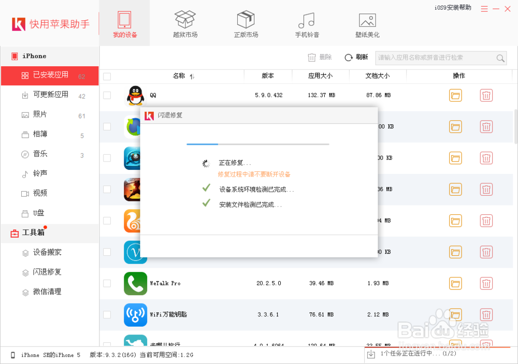Check the WiFi万能钥匙 row checkbox
Screen dimensions: 518x364
pyautogui.click(x=107, y=314)
